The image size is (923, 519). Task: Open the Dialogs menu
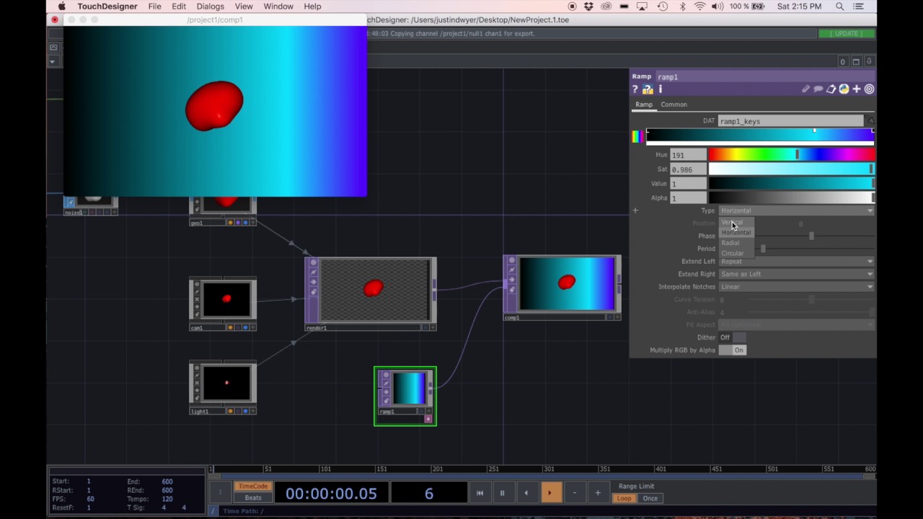[x=210, y=6]
